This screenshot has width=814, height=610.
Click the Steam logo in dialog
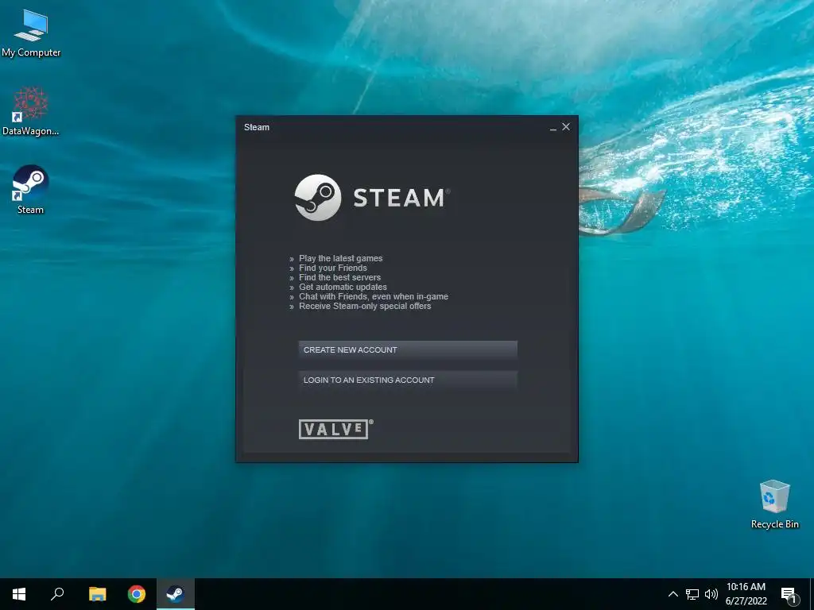click(372, 198)
